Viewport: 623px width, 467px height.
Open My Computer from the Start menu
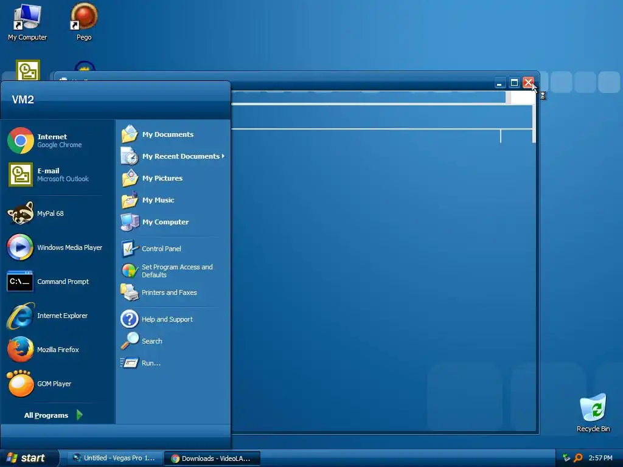coord(173,221)
